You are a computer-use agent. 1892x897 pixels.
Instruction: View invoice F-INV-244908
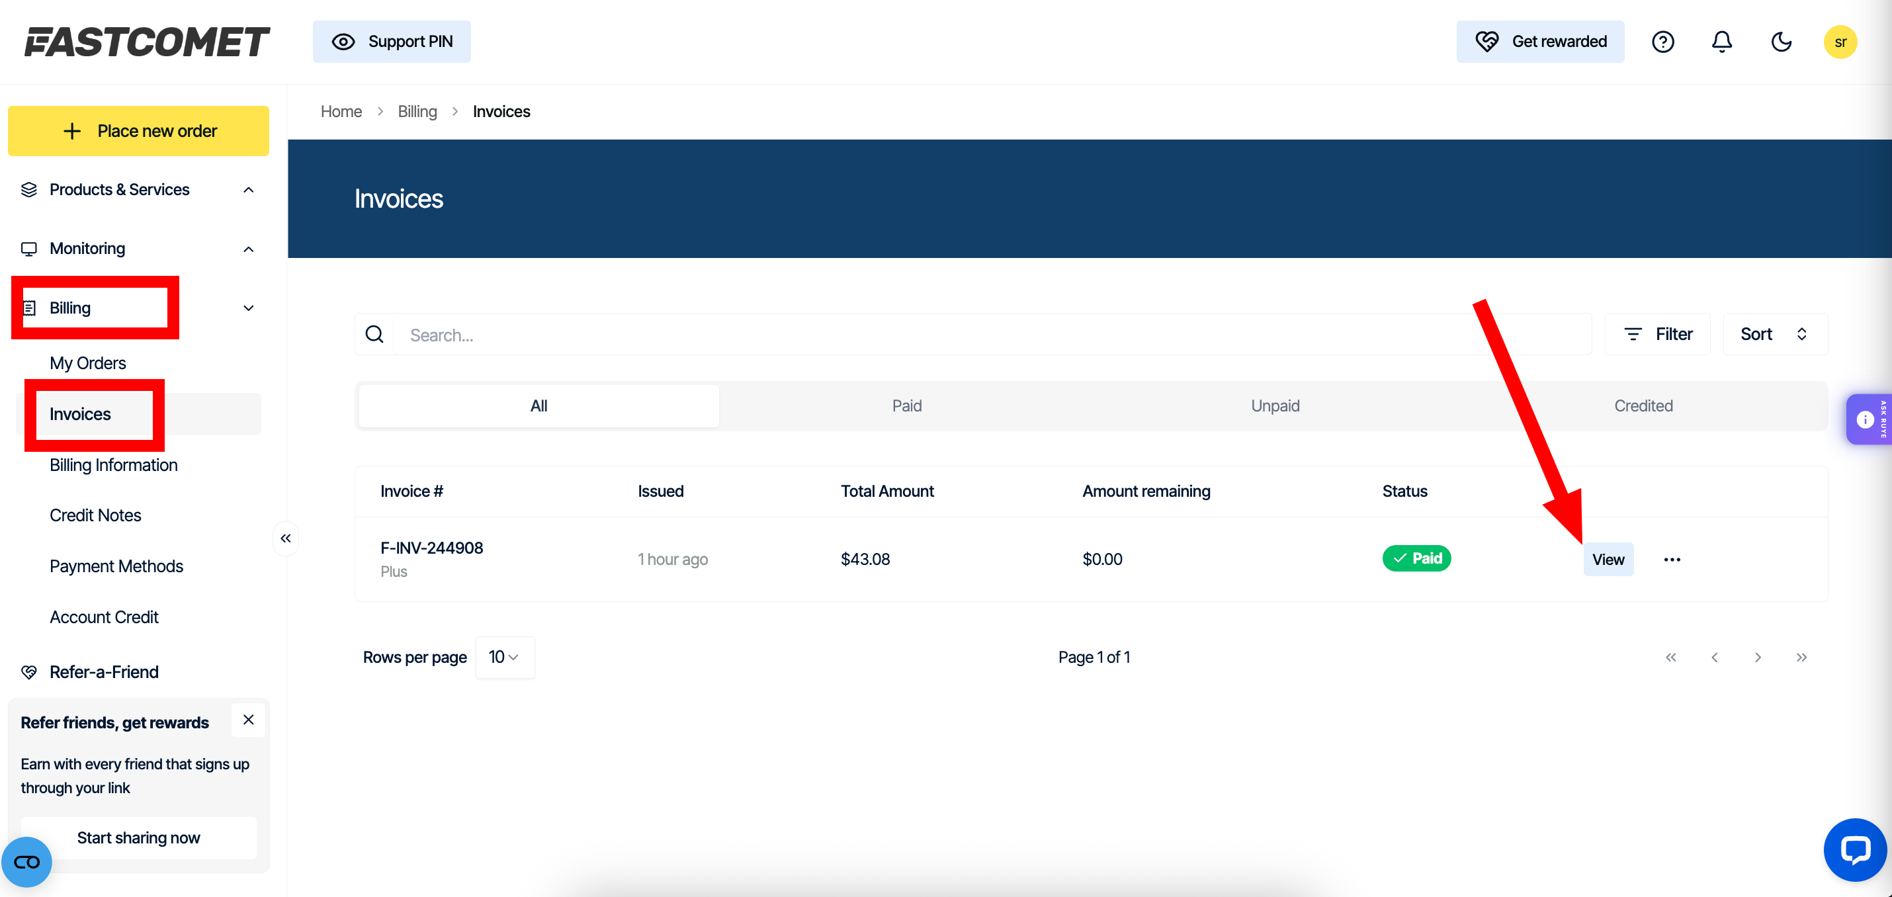coord(1607,560)
